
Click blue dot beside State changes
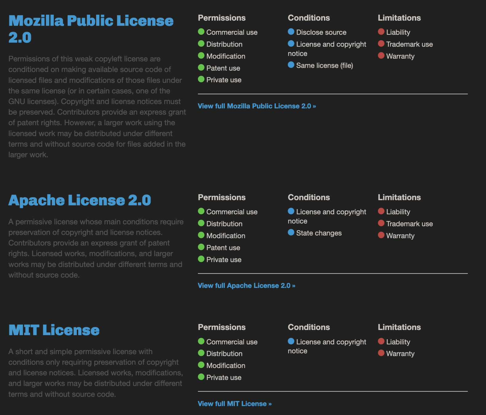point(291,232)
